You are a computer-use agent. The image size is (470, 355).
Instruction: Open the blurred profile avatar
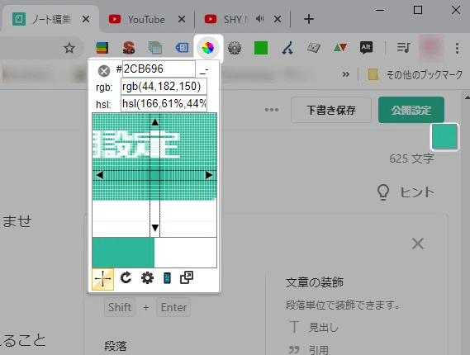pyautogui.click(x=430, y=48)
